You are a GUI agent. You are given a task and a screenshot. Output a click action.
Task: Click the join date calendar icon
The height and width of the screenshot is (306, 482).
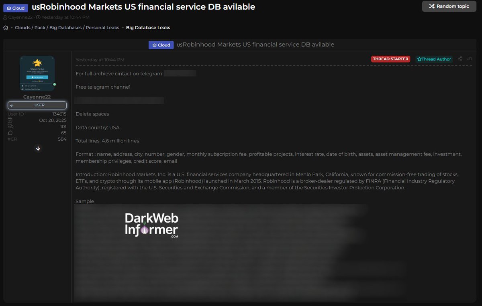point(10,120)
